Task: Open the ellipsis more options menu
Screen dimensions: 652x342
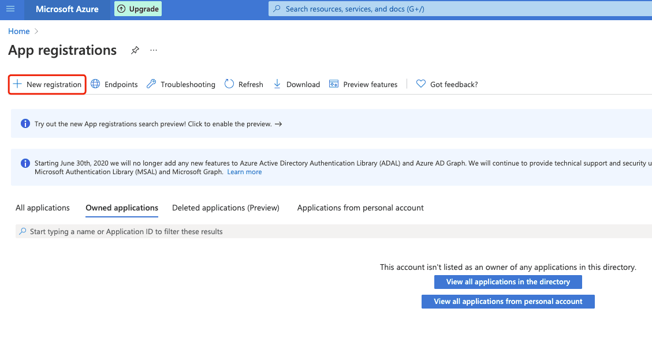Action: (x=154, y=50)
